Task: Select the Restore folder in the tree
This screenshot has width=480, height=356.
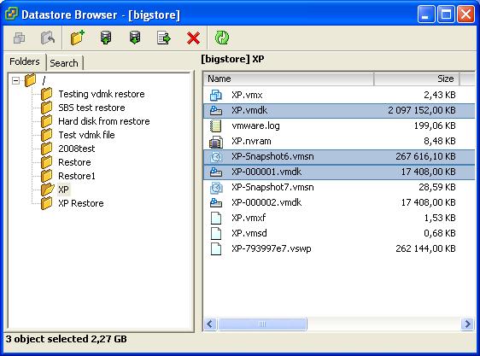Action: 74,162
